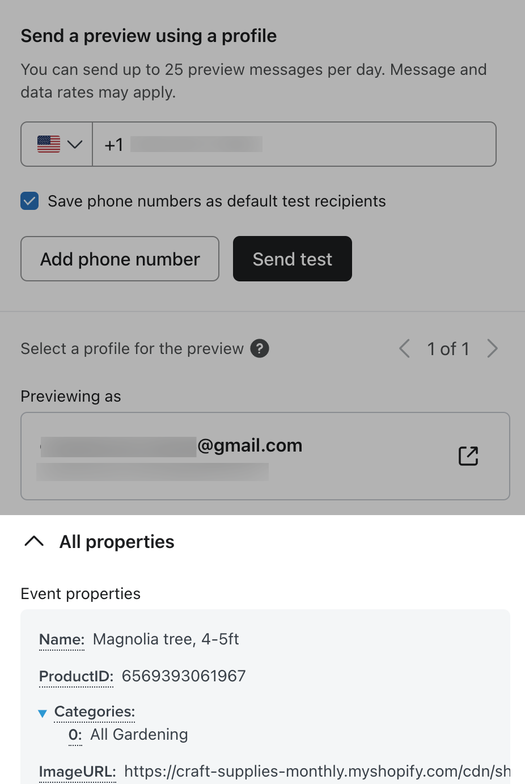This screenshot has height=784, width=525.
Task: Click the Name property label
Action: tap(62, 639)
